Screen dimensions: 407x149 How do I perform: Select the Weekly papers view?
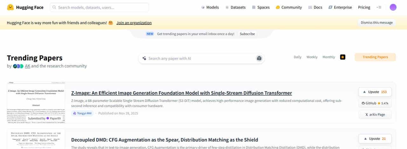(x=312, y=57)
